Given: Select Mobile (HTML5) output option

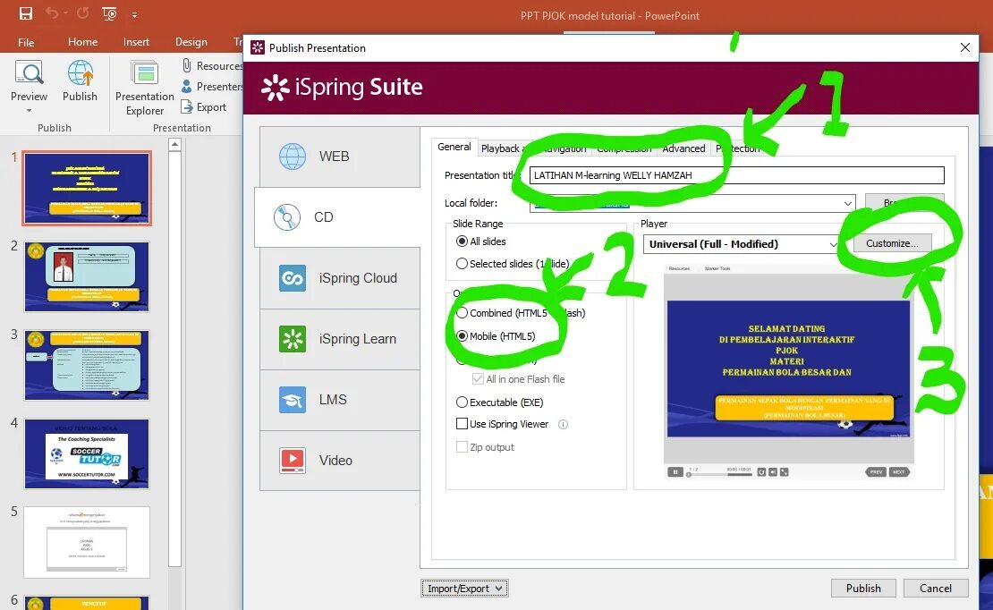Looking at the screenshot, I should 462,336.
